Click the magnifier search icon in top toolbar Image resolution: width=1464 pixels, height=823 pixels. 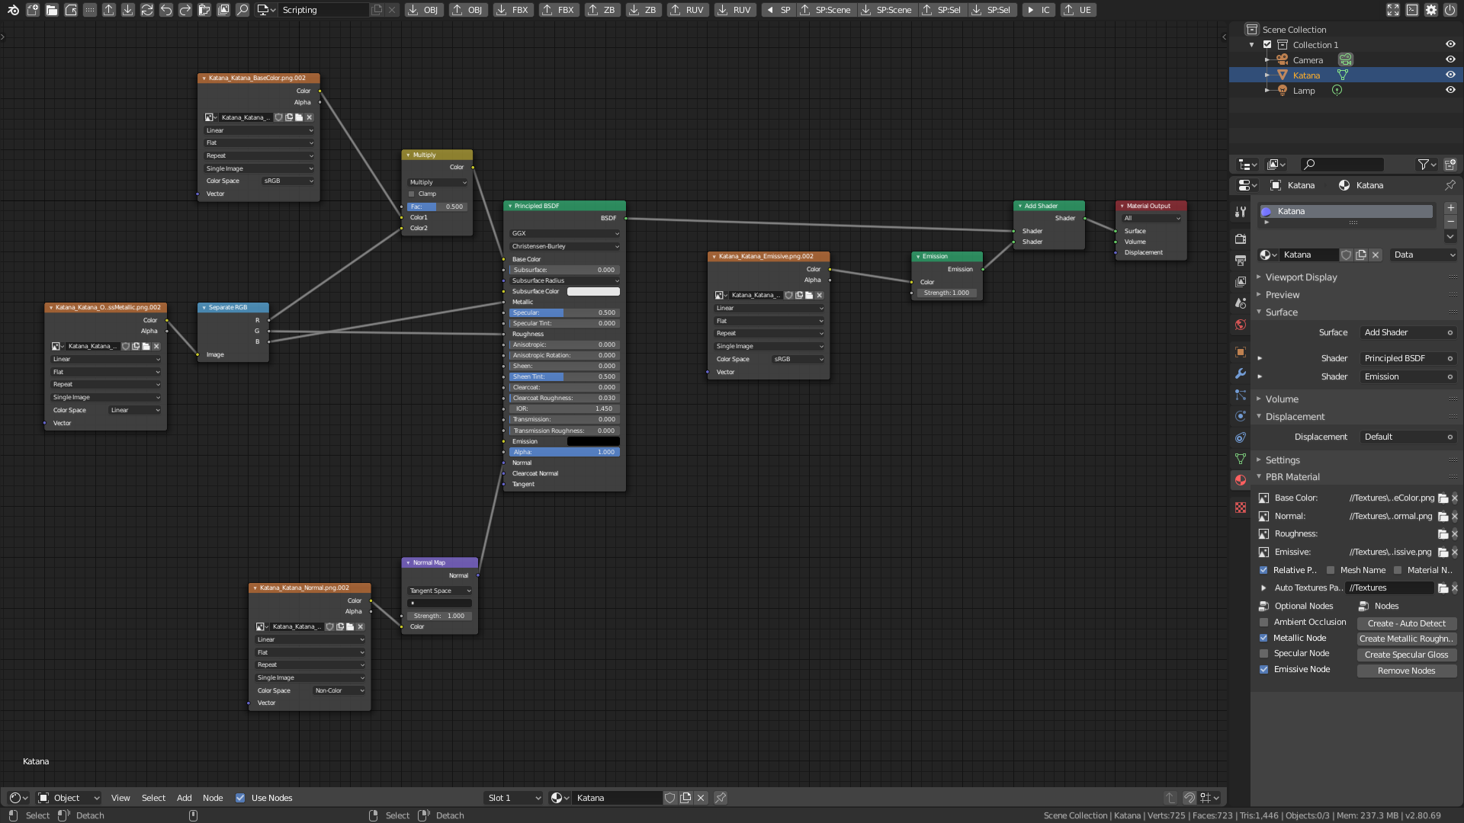(242, 10)
